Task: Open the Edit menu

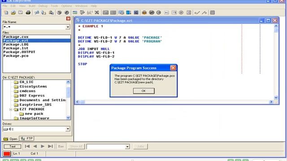Action: coord(13,6)
